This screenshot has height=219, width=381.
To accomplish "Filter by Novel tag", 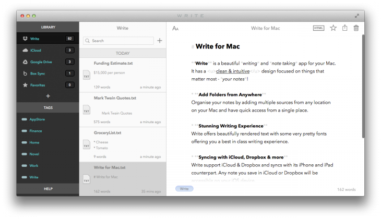I will (34, 154).
